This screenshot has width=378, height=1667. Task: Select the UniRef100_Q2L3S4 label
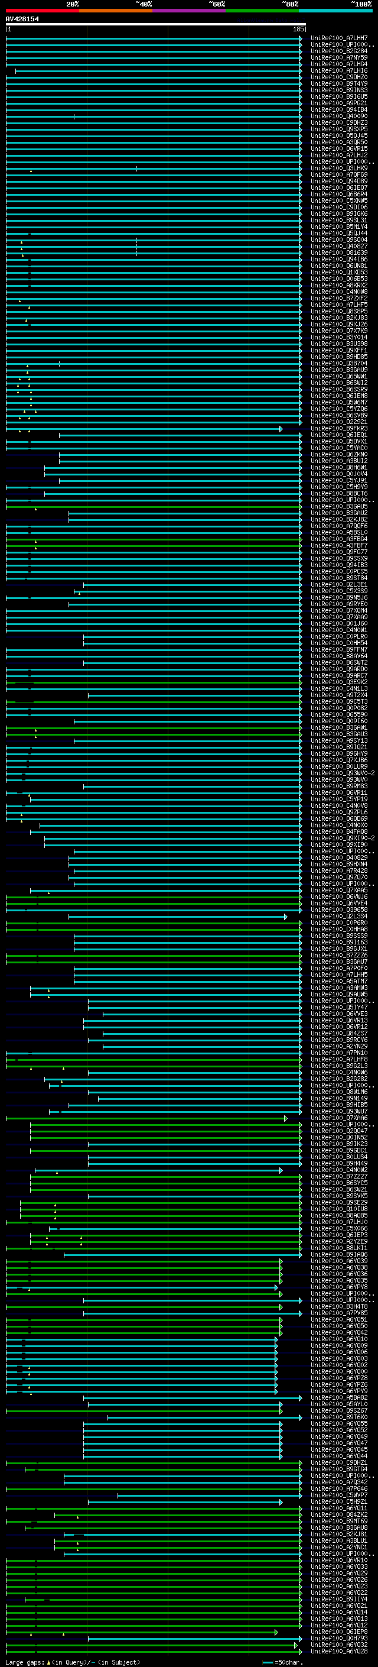[339, 917]
